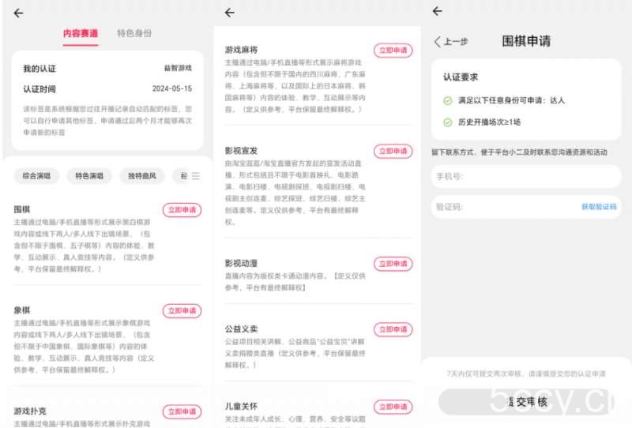This screenshot has height=428, width=632.
Task: Apply now for 公益义卖
Action: pos(393,329)
